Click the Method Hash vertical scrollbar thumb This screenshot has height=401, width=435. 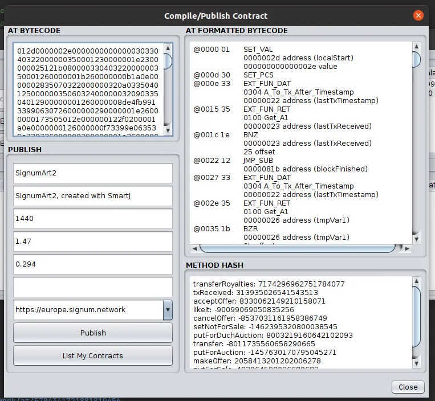[x=416, y=317]
